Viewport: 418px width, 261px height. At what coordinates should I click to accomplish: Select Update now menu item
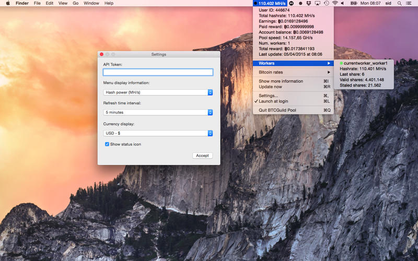click(293, 87)
